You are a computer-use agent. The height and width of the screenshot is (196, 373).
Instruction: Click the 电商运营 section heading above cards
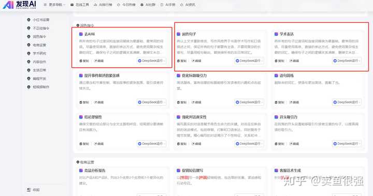tap(85, 162)
